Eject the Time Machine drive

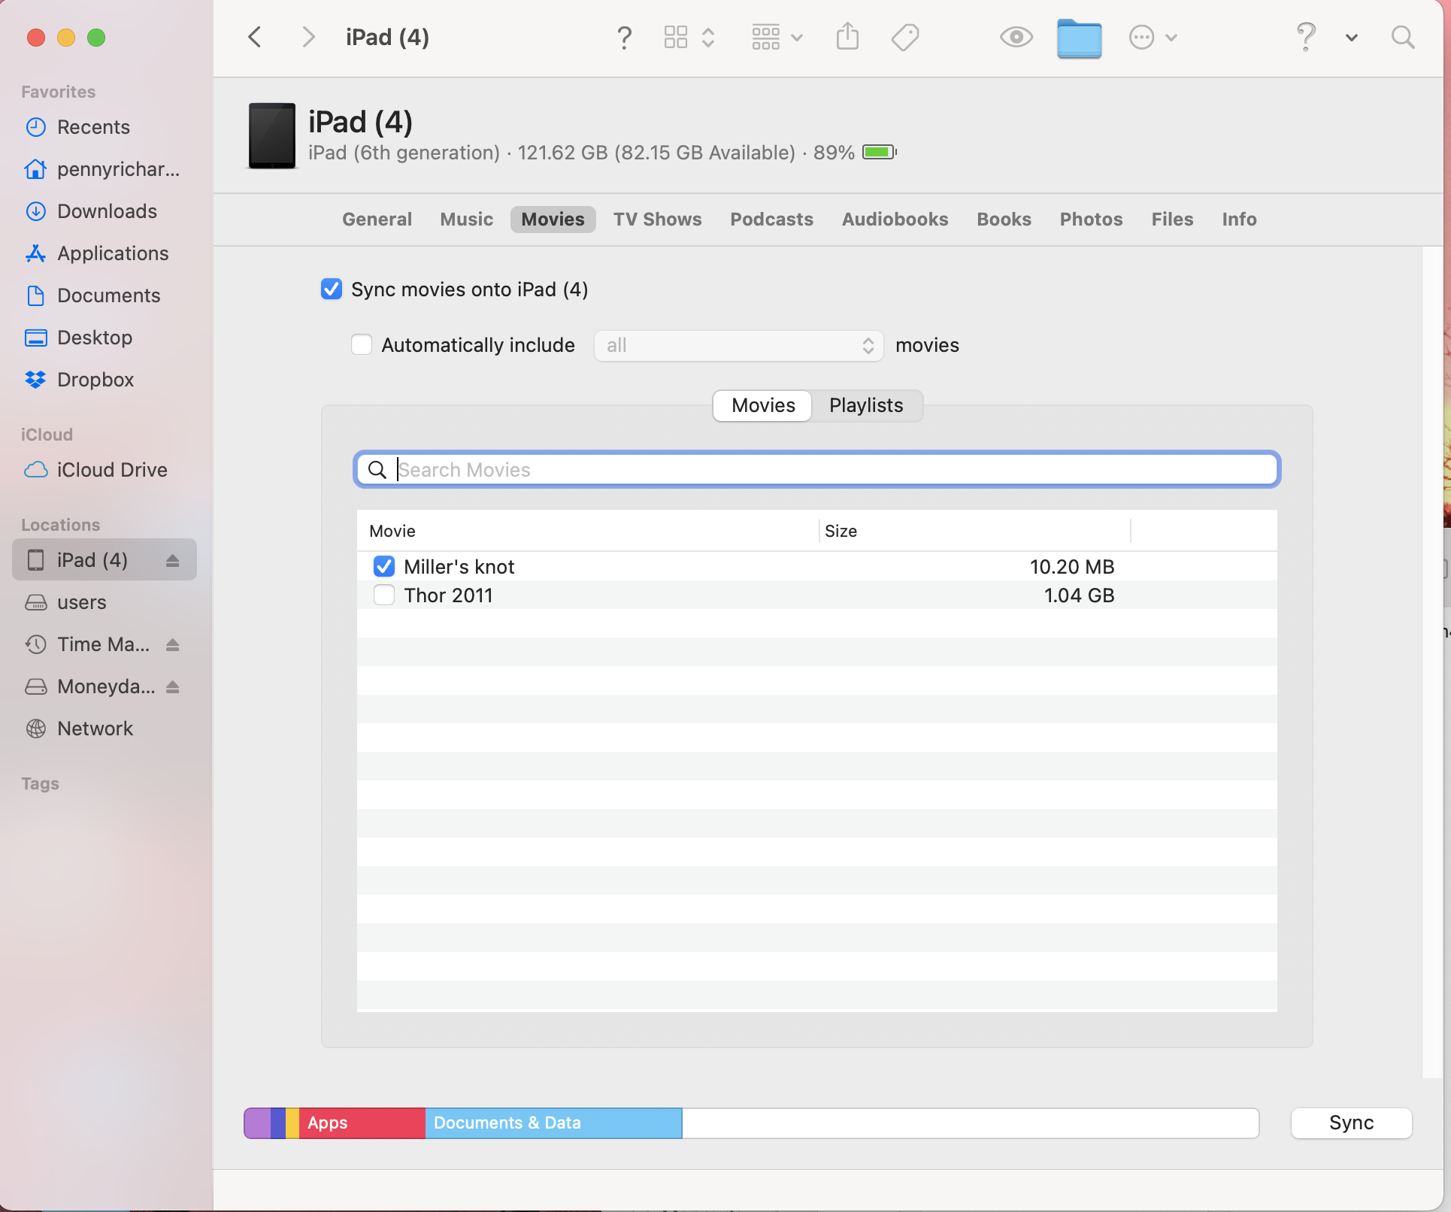tap(173, 644)
